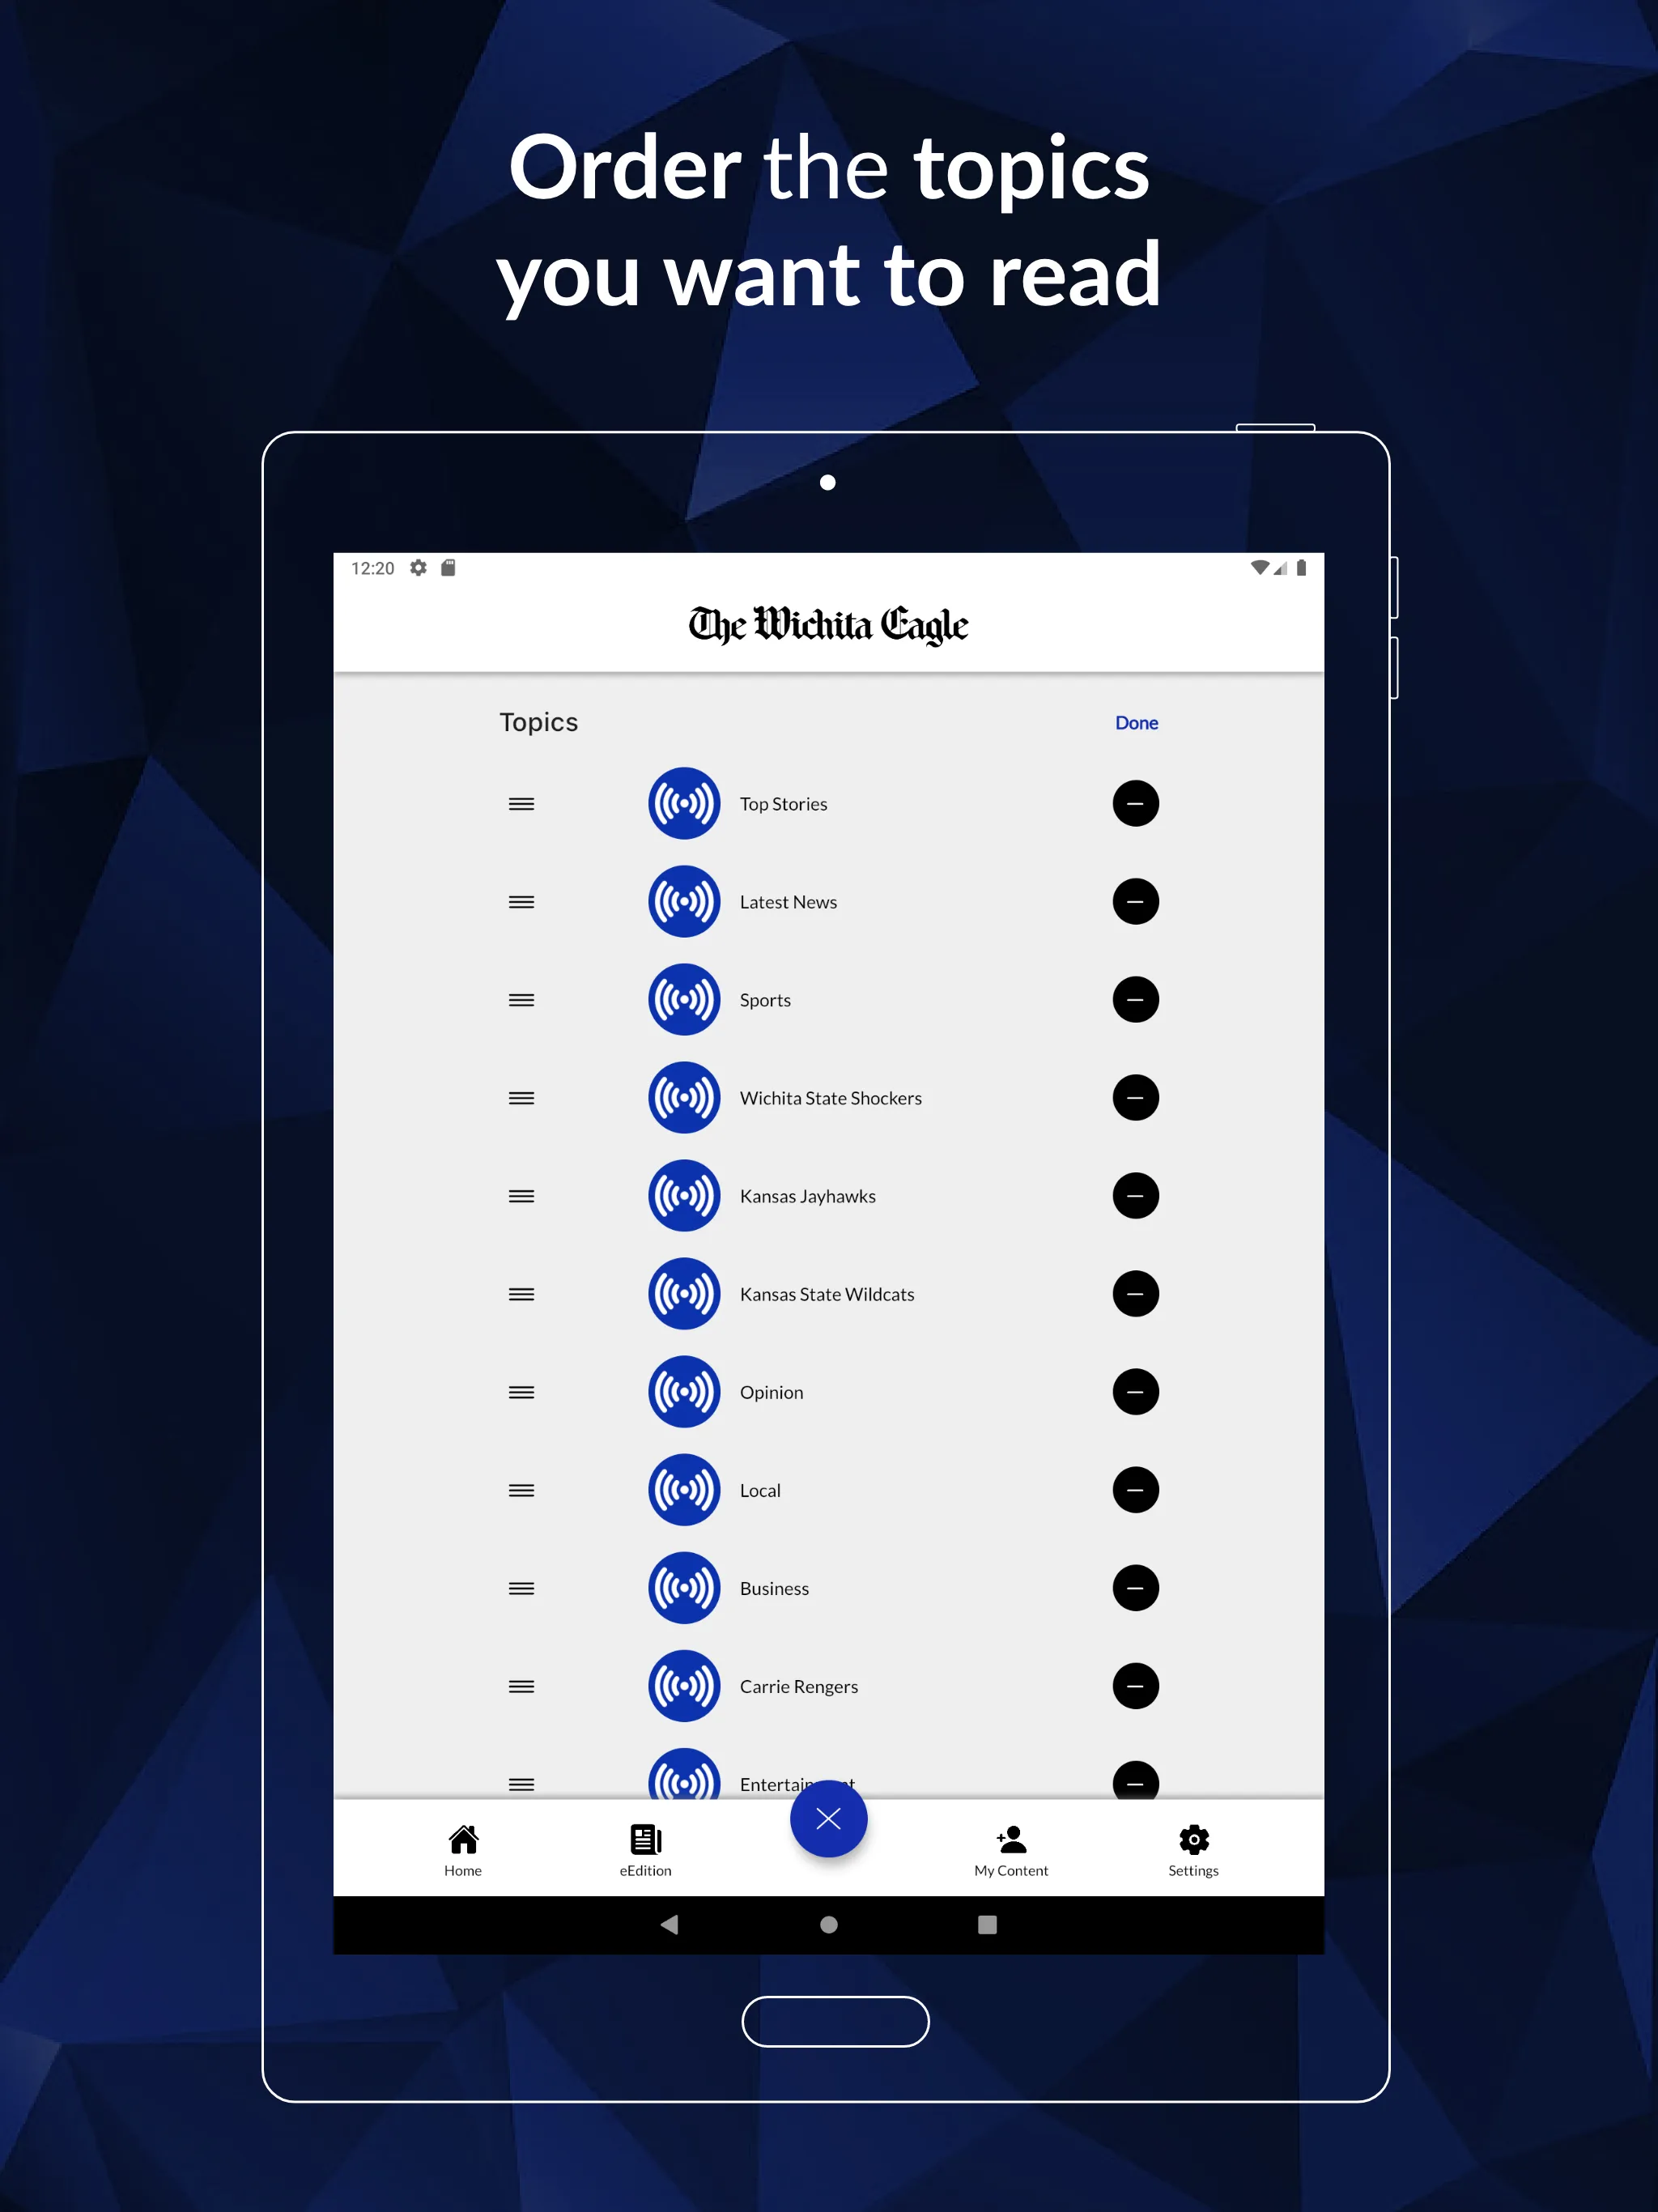Disable the Top Stories topic
This screenshot has height=2212, width=1658.
(x=1133, y=802)
